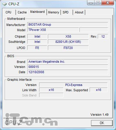Screen dimensions: 116x130
Task: Click the Version 1.49 label
Action: point(99,115)
